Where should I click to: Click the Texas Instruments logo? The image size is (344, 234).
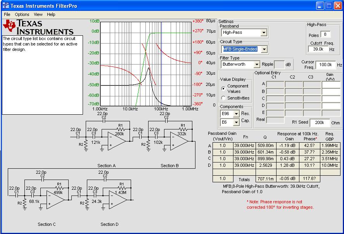38,27
